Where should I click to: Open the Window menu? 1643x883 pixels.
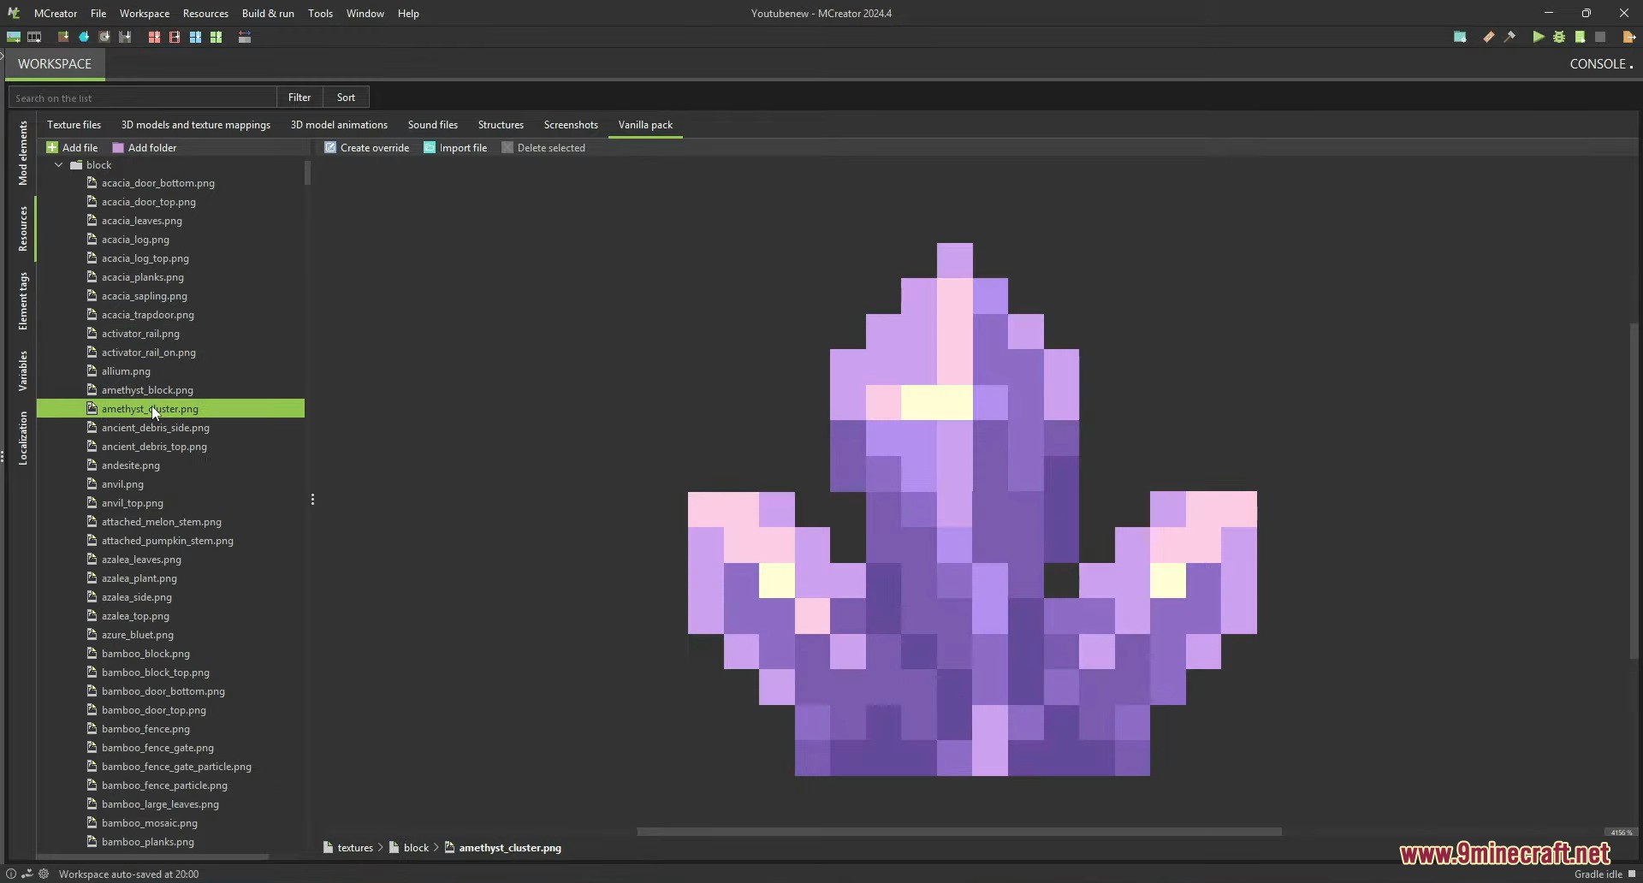coord(365,14)
